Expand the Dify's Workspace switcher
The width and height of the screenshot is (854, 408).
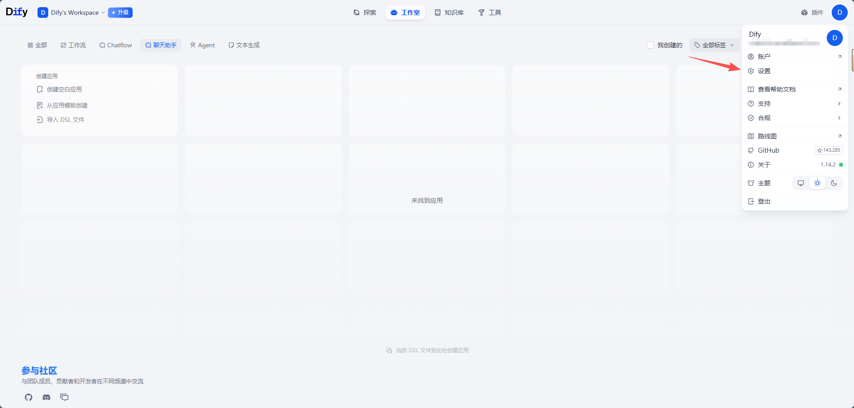(71, 12)
